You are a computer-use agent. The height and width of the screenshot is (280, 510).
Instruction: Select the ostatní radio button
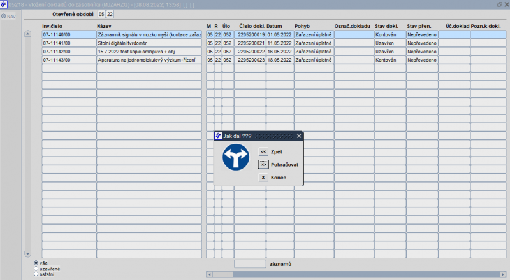coord(36,274)
